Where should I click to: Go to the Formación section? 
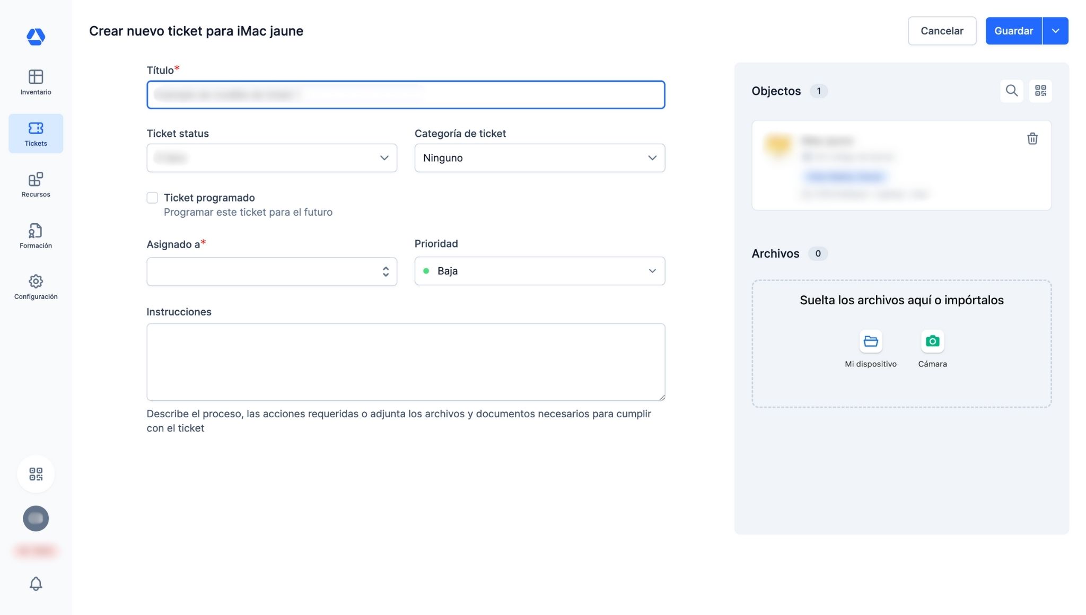point(36,236)
